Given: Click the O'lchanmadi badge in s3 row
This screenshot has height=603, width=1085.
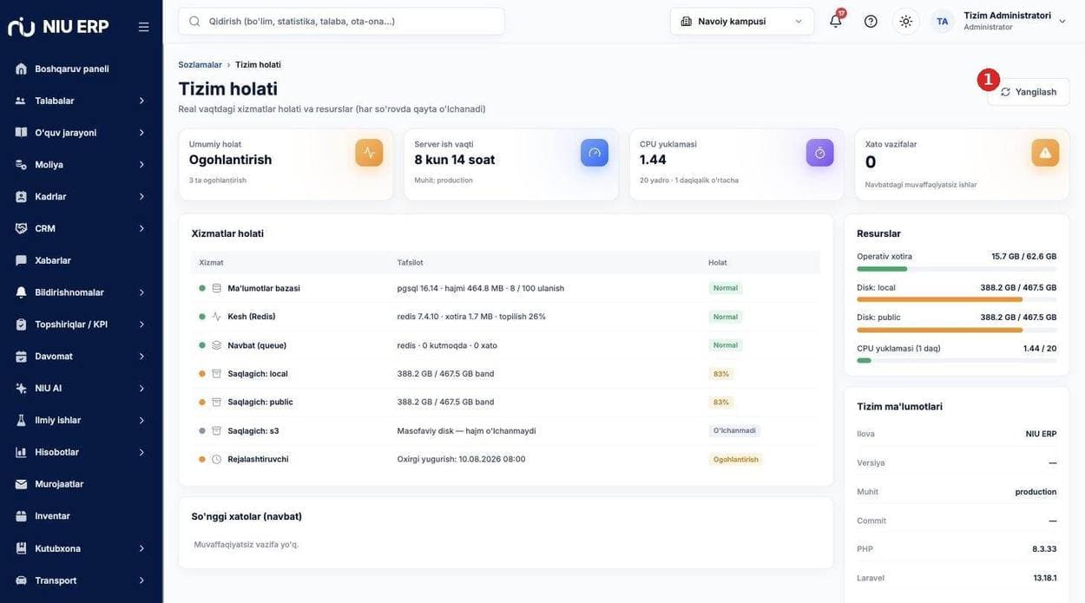Looking at the screenshot, I should click(x=734, y=430).
